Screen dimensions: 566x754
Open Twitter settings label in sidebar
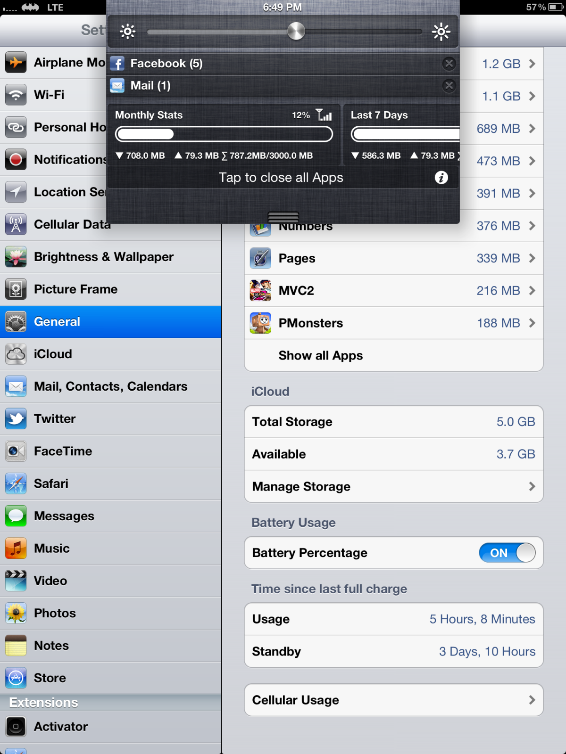tap(55, 419)
